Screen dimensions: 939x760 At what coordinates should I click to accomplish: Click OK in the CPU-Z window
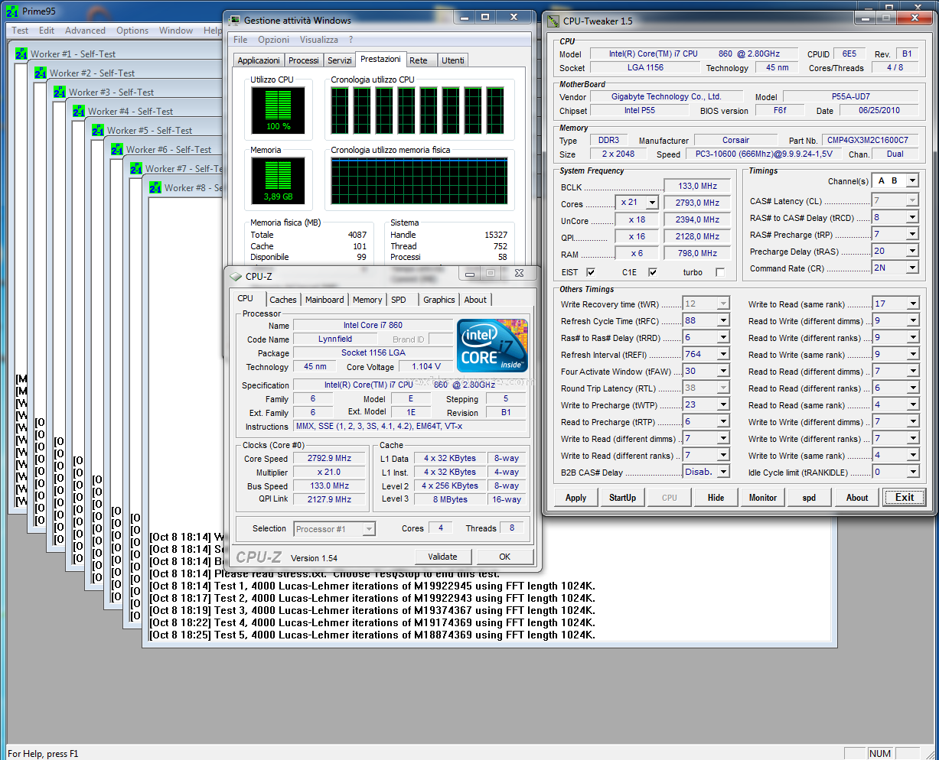[x=504, y=557]
